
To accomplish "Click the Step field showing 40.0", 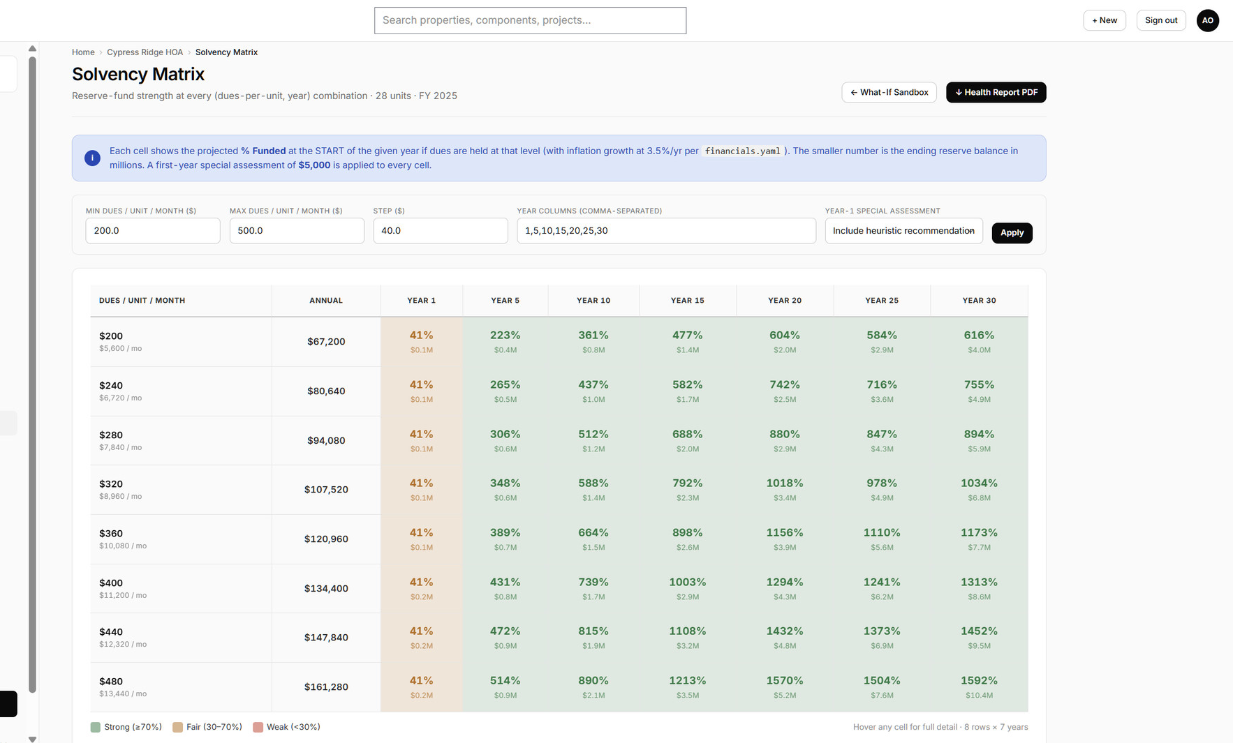I will [x=441, y=231].
